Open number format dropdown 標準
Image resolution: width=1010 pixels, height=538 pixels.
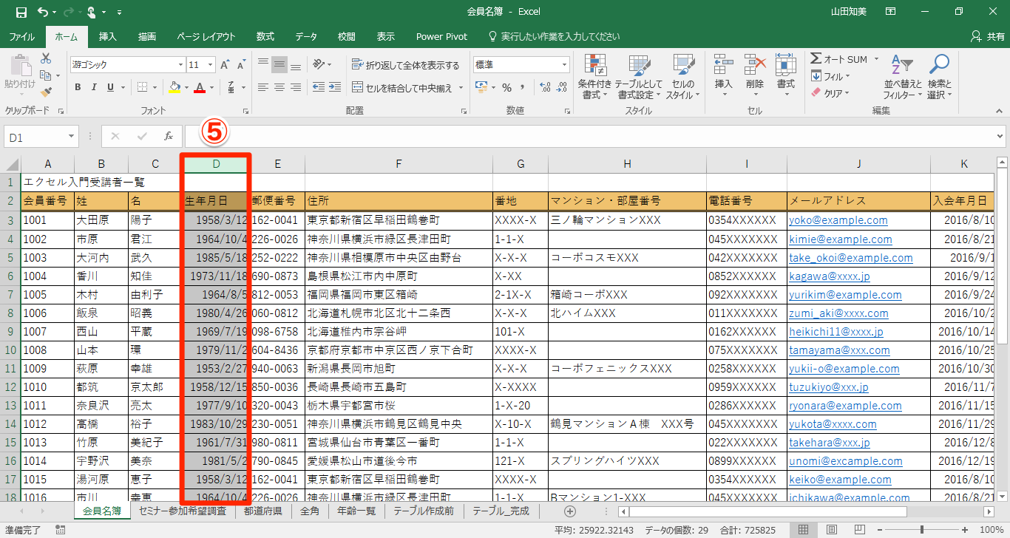pyautogui.click(x=564, y=65)
